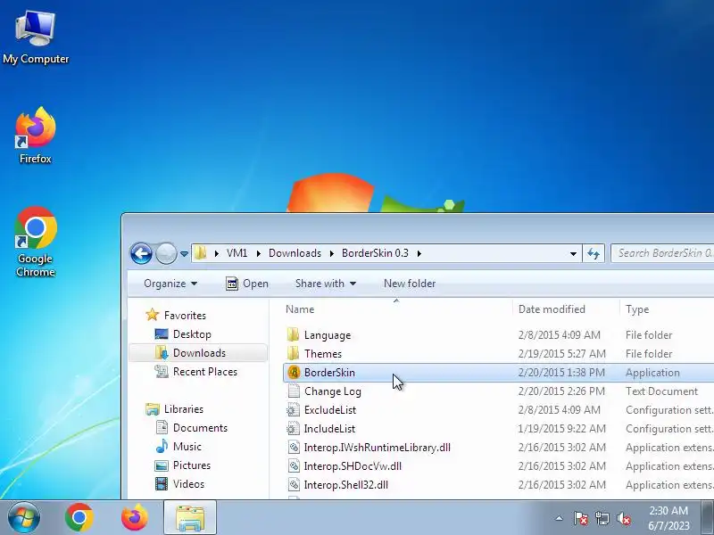Screen dimensions: 714x535
Task: Sort files by the Type column
Action: pos(637,309)
